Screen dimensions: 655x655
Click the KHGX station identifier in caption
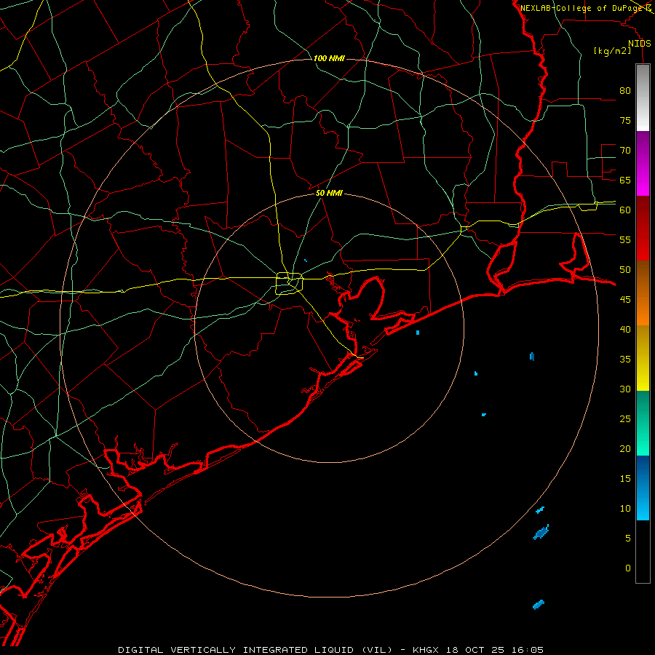pyautogui.click(x=425, y=650)
